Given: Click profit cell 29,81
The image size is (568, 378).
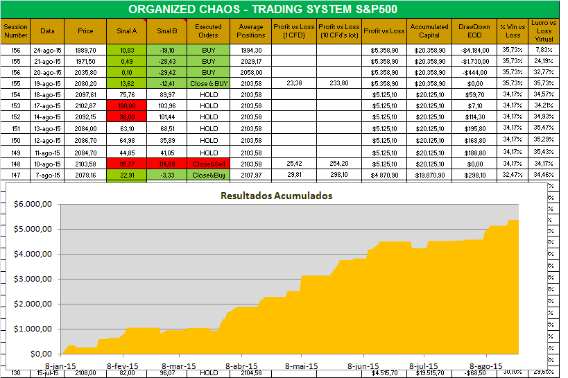Looking at the screenshot, I should click(x=294, y=175).
